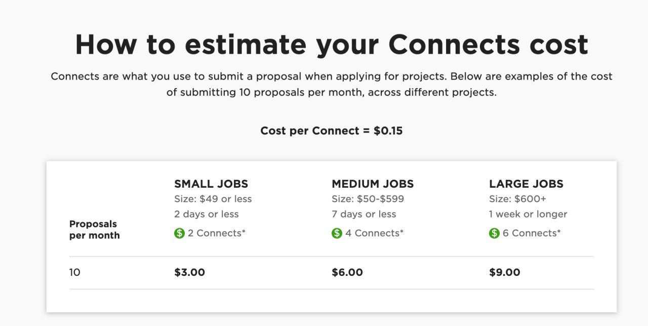This screenshot has height=326, width=648.
Task: Click the green dollar icon under Medium Jobs
Action: (x=337, y=233)
